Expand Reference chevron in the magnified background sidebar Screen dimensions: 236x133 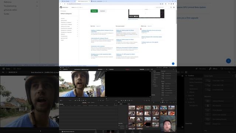coord(37,2)
